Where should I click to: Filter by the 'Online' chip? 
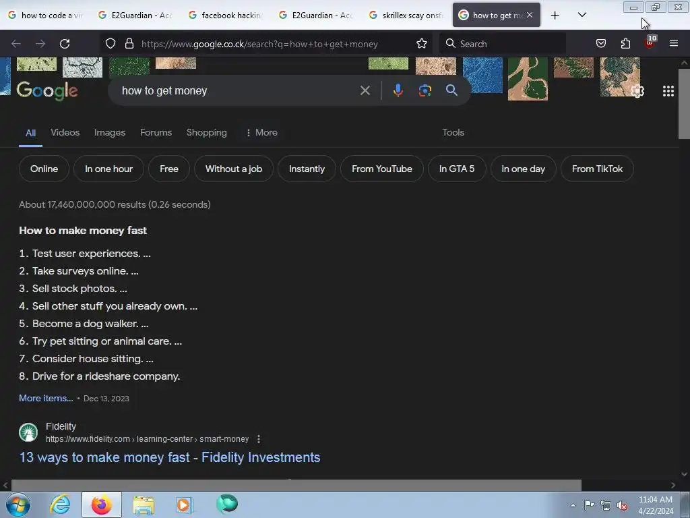pos(44,169)
